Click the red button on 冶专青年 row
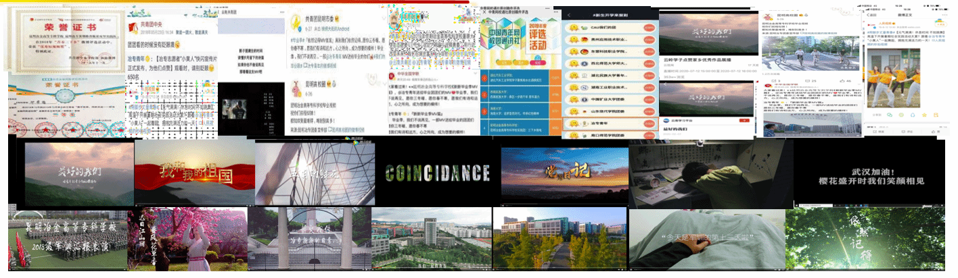958x278 pixels. pos(648,124)
